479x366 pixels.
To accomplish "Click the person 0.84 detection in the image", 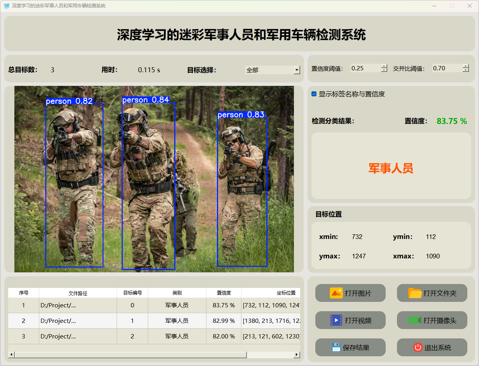I will tap(149, 183).
